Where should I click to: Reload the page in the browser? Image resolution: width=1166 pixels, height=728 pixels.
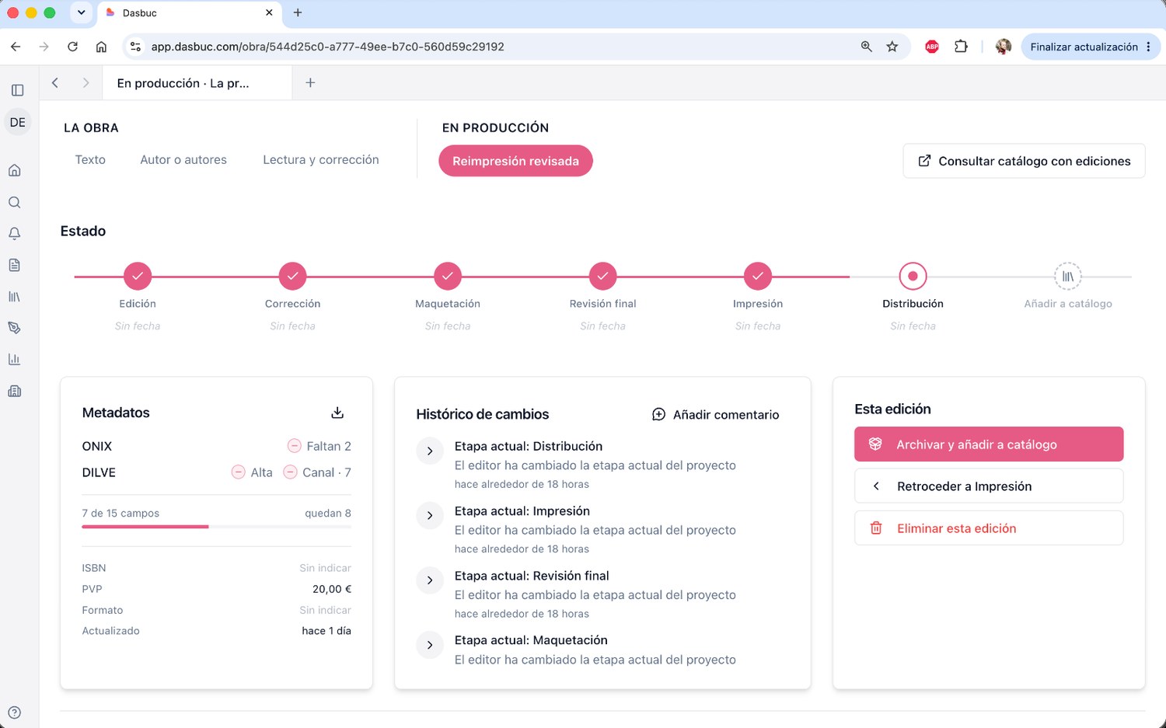pyautogui.click(x=72, y=47)
